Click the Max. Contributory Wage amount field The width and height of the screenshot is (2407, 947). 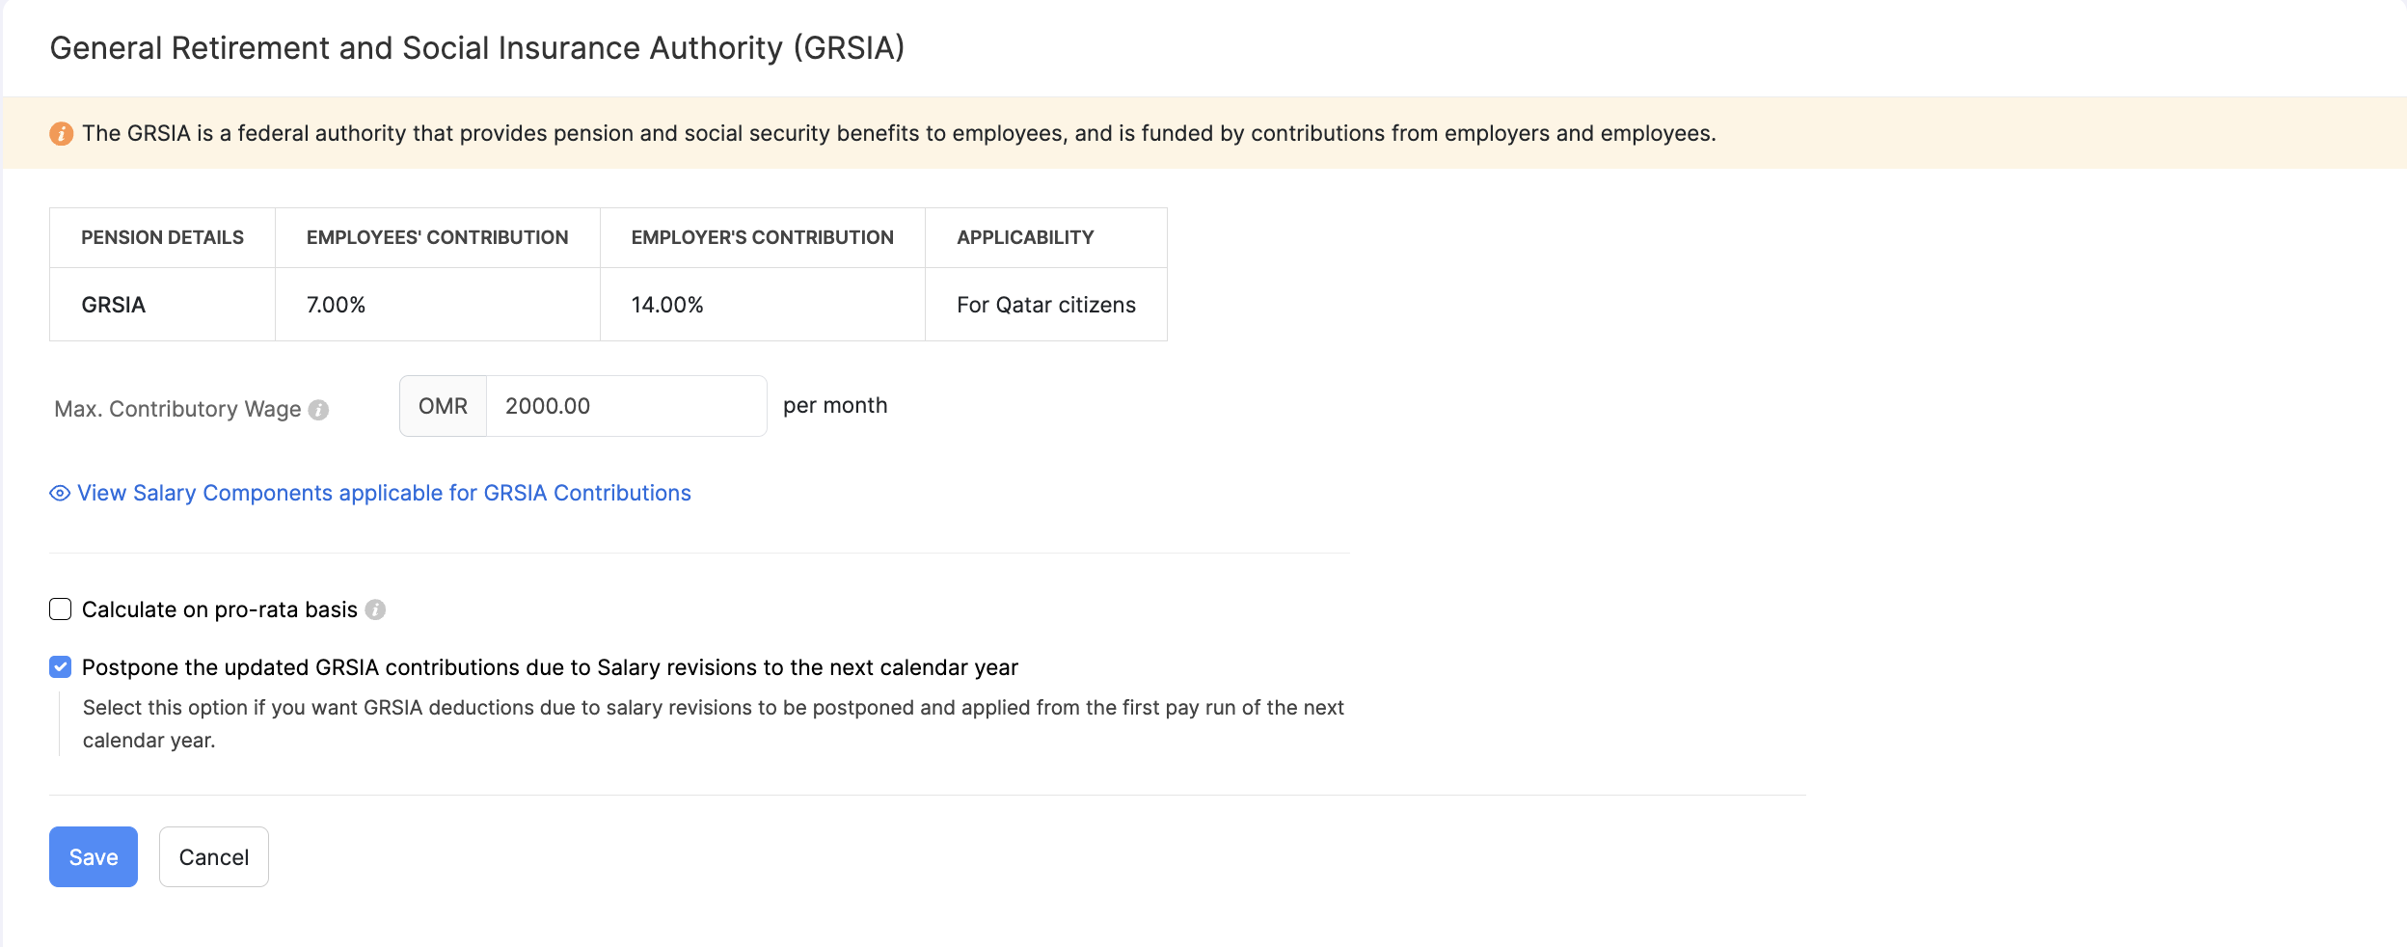625,405
